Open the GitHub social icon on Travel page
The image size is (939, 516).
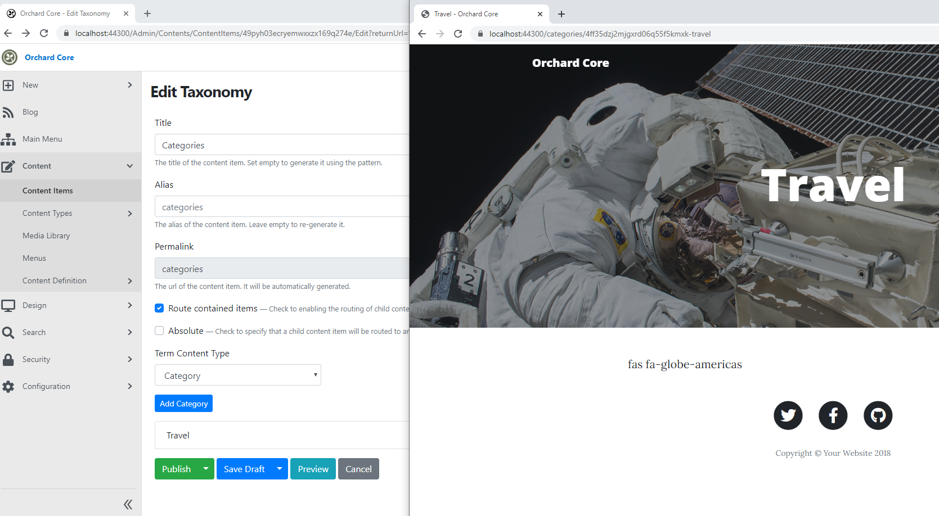click(x=878, y=415)
